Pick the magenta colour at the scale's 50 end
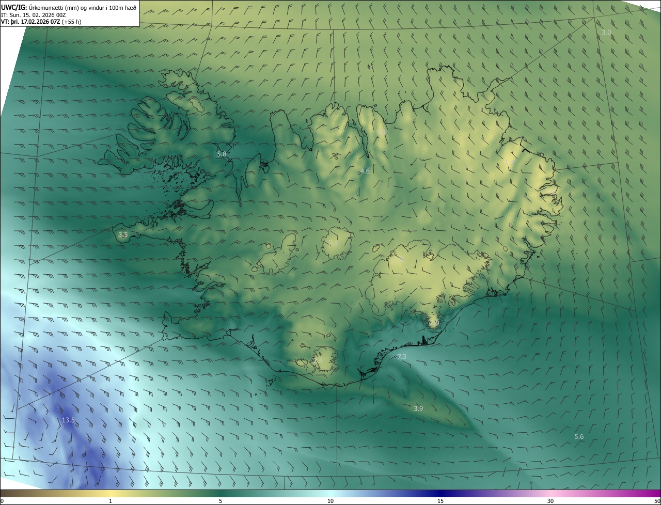 click(x=657, y=493)
